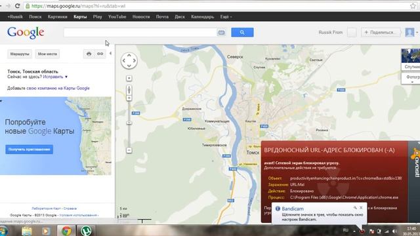This screenshot has width=420, height=236.
Task: Print the map using the printer icon
Action: 89,54
